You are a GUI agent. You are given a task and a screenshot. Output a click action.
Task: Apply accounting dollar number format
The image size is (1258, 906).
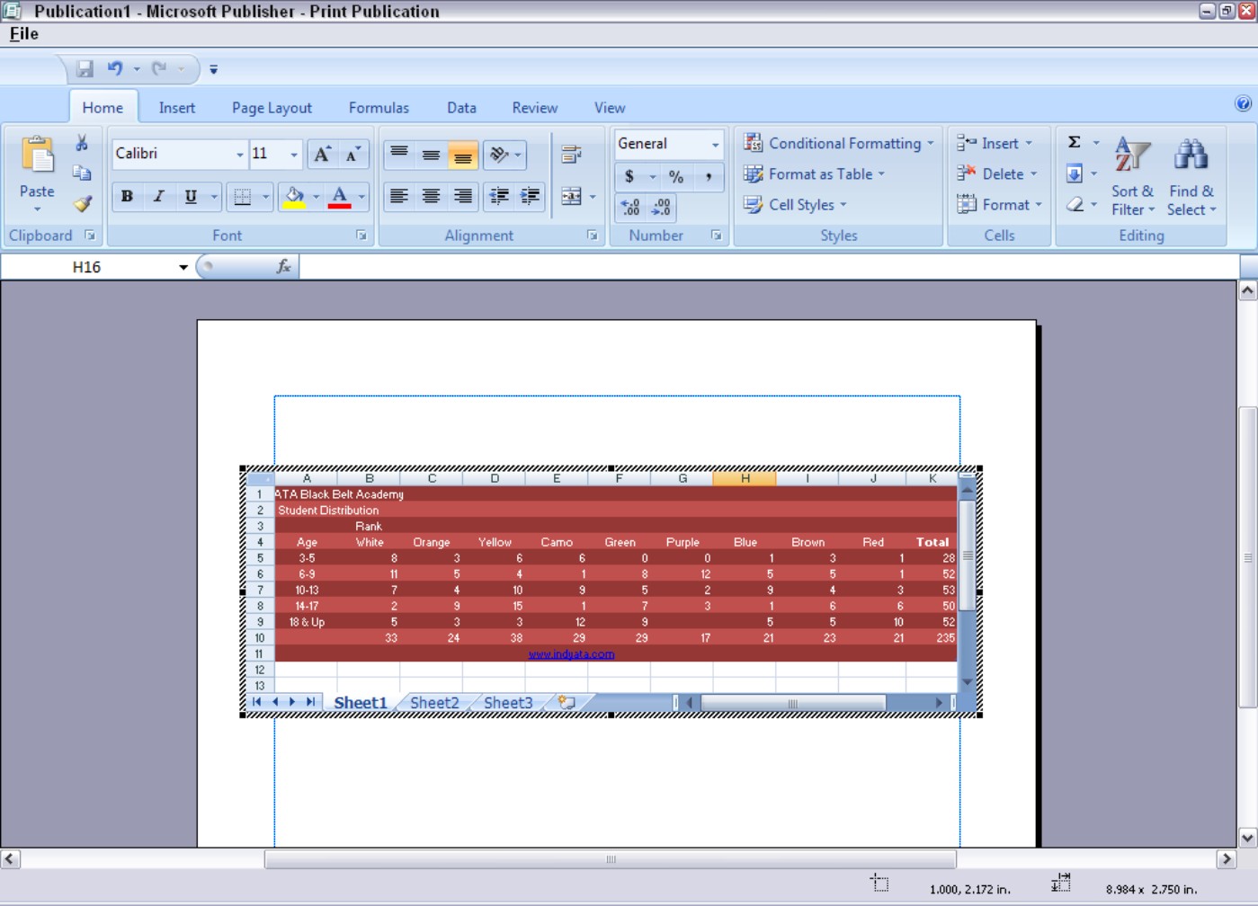pyautogui.click(x=629, y=176)
